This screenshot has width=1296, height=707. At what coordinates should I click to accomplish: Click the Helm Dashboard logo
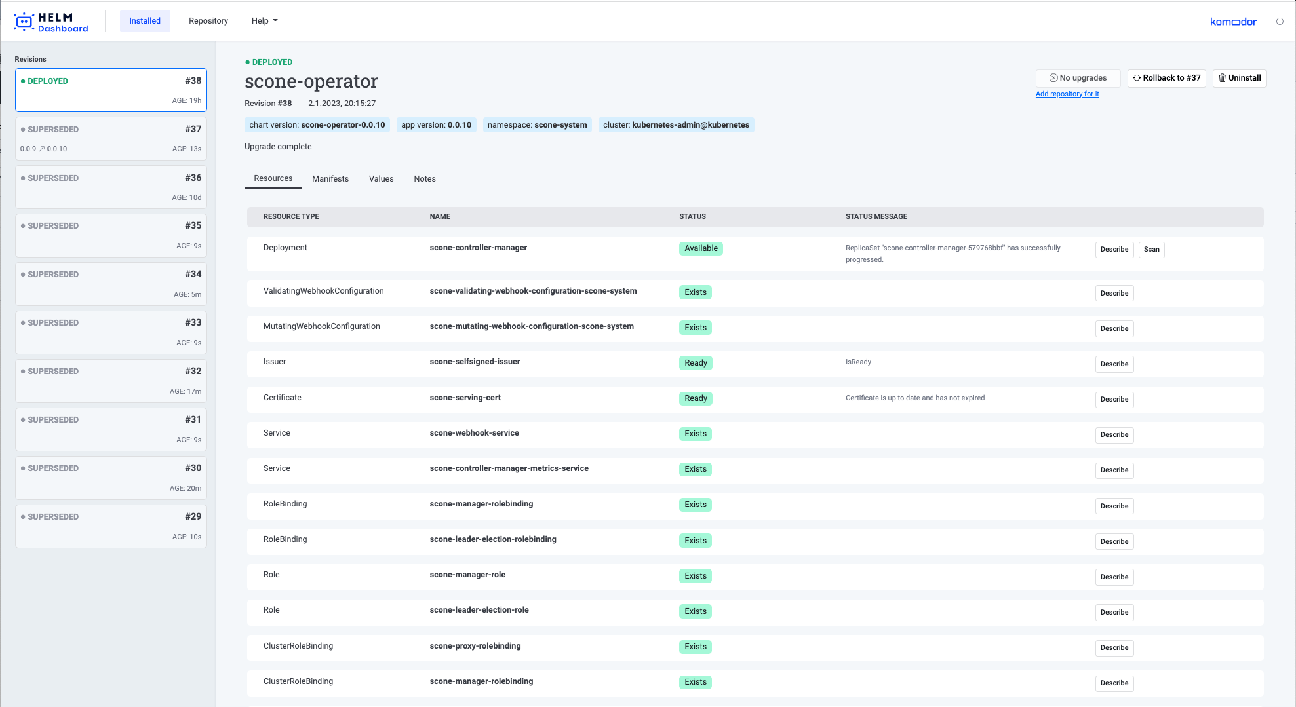(x=50, y=20)
